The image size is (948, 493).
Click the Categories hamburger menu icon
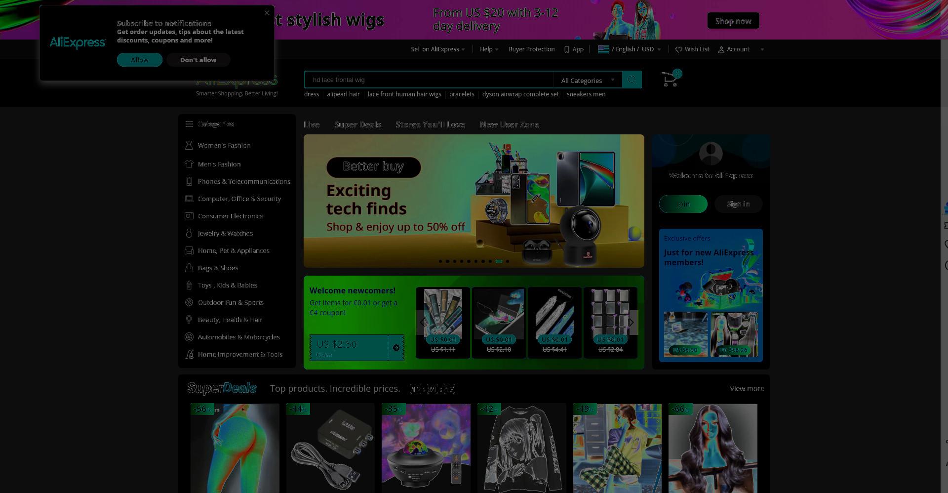[x=189, y=124]
